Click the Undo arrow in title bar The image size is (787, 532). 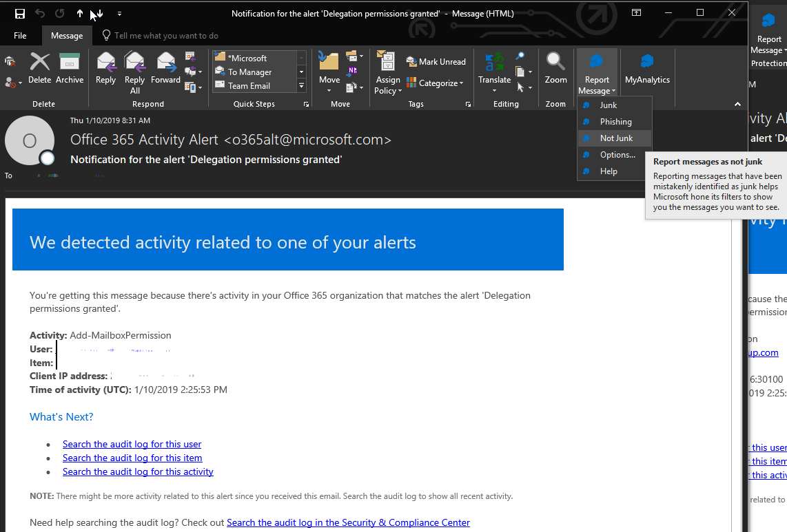pyautogui.click(x=40, y=14)
